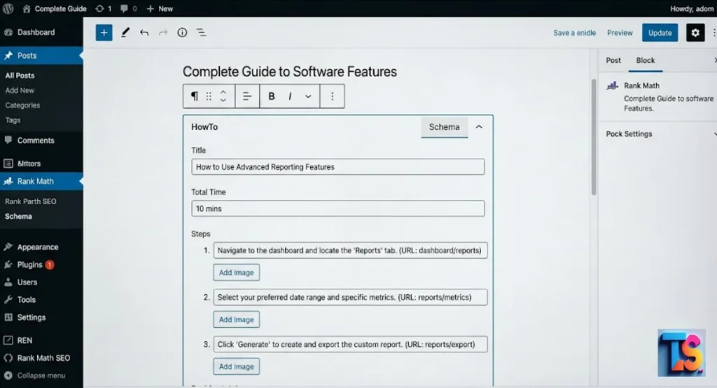The height and width of the screenshot is (388, 717).
Task: Open Settings in the admin menu
Action: 41,317
